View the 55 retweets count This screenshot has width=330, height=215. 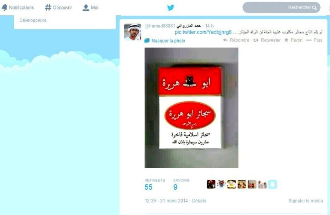(x=148, y=187)
